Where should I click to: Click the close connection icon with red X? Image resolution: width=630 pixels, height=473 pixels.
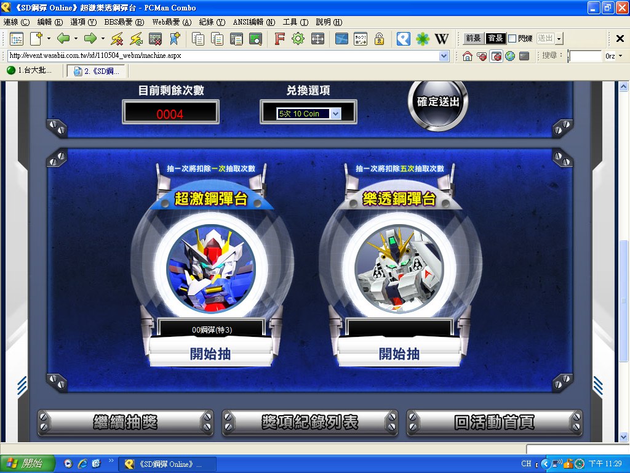coord(155,39)
